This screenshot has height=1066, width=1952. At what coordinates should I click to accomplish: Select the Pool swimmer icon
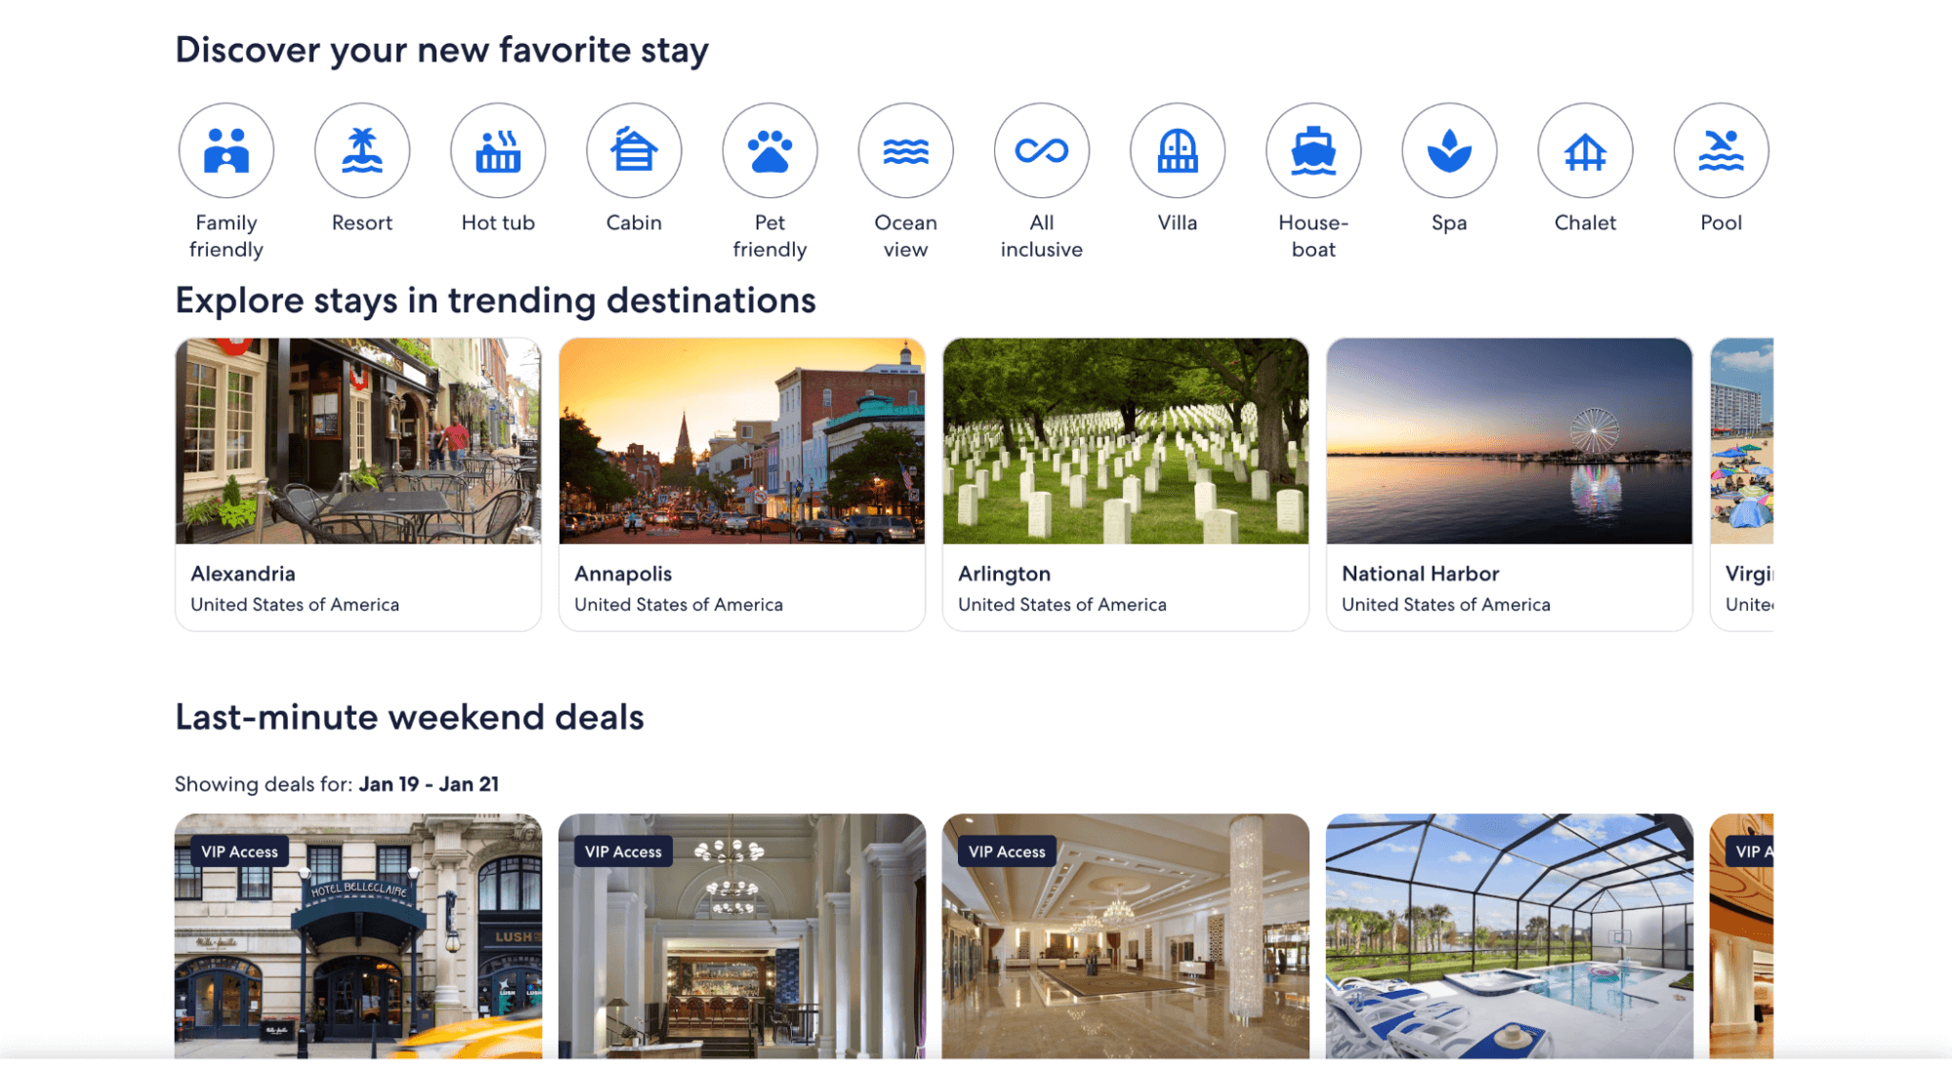(1721, 149)
